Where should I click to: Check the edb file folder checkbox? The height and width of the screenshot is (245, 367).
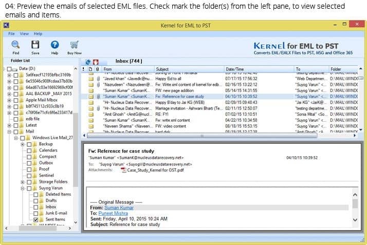(16, 119)
